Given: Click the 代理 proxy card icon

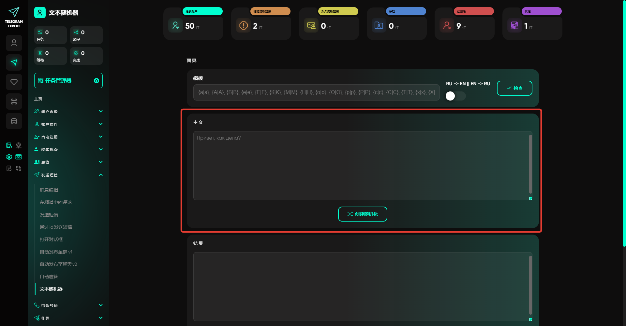Looking at the screenshot, I should pyautogui.click(x=514, y=26).
